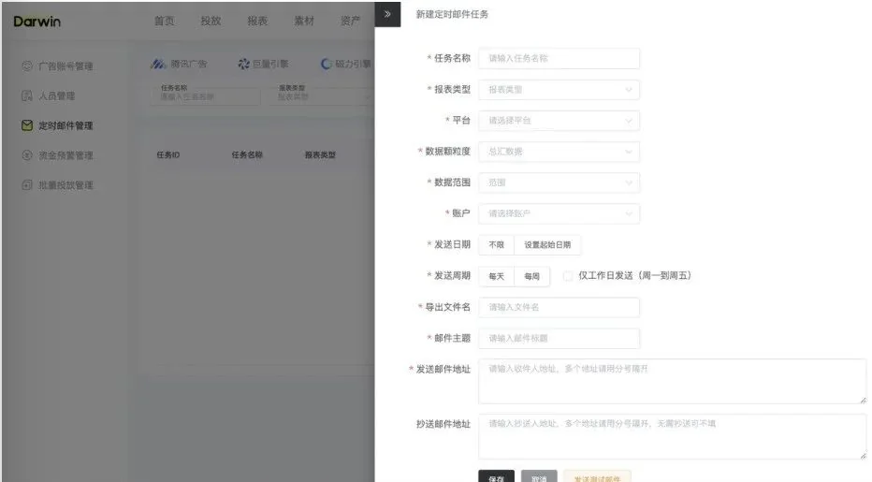Click the 发送测试邮件 button
The image size is (872, 482).
tap(597, 476)
